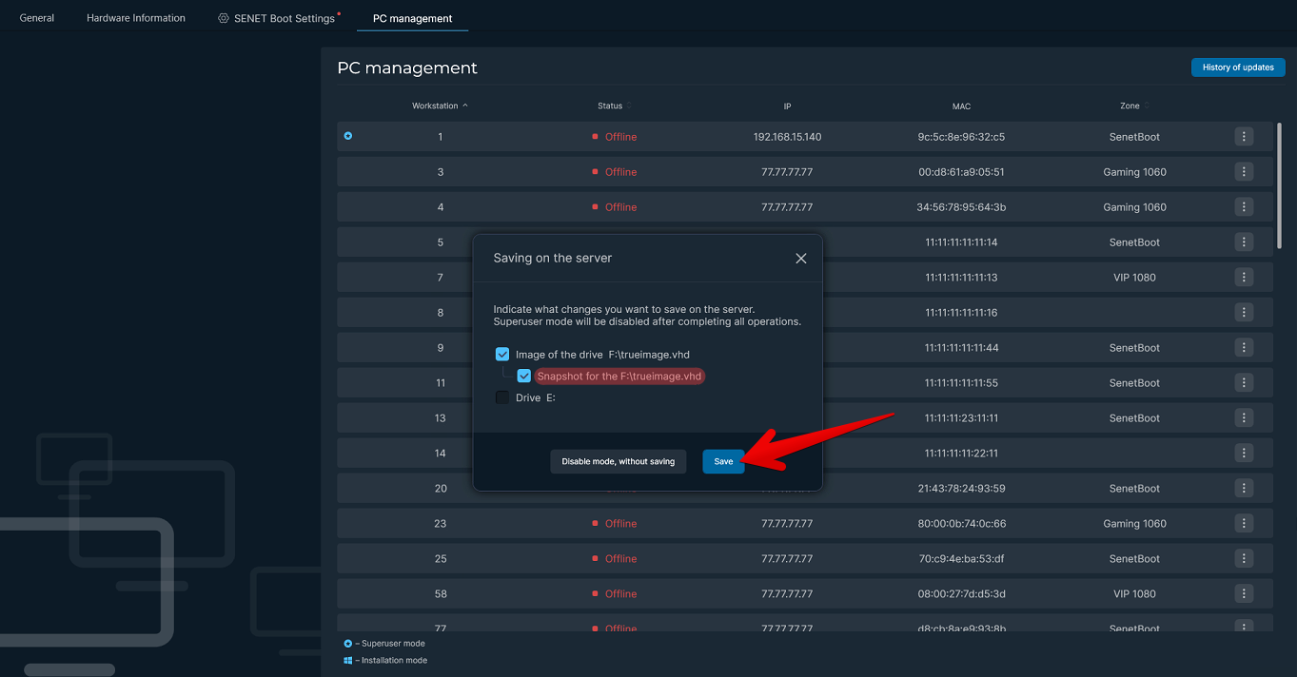Screen dimensions: 1297x677
Task: Close the Saving on the server dialog
Action: pyautogui.click(x=800, y=259)
